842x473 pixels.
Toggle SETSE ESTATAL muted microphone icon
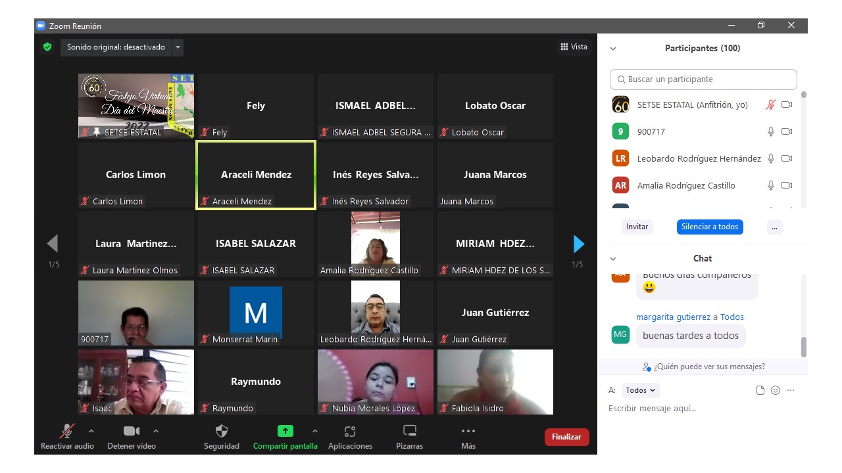771,104
